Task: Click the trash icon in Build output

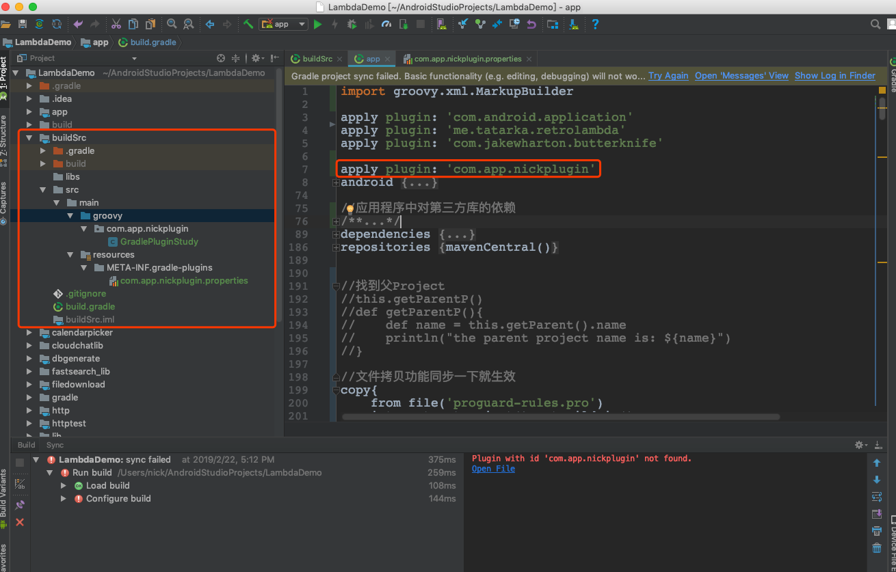Action: point(877,548)
